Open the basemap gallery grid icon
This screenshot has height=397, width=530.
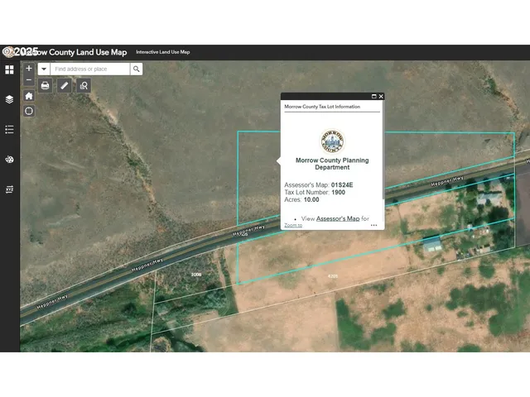[9, 69]
